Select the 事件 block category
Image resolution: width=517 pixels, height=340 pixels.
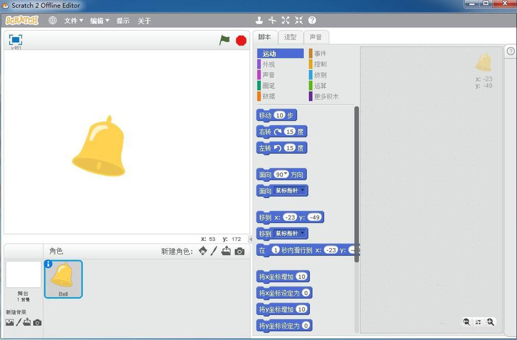pos(320,53)
